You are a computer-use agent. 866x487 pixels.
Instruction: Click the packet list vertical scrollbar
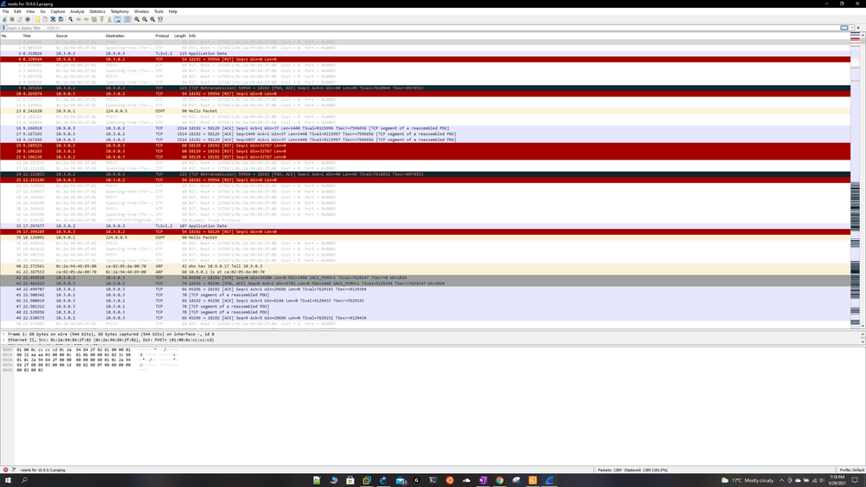pyautogui.click(x=863, y=173)
